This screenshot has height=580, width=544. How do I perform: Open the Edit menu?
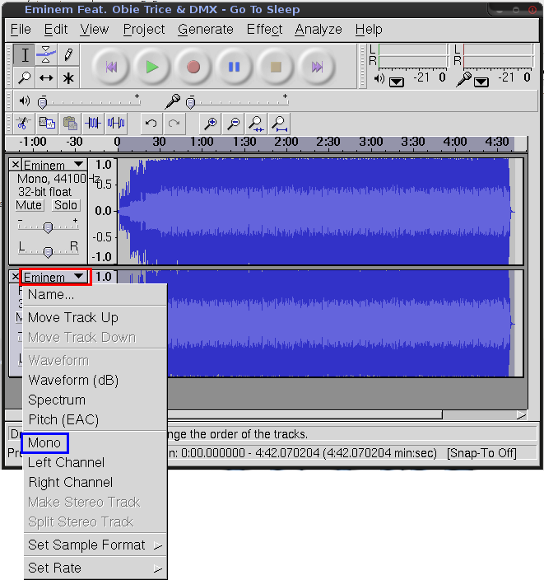click(56, 29)
